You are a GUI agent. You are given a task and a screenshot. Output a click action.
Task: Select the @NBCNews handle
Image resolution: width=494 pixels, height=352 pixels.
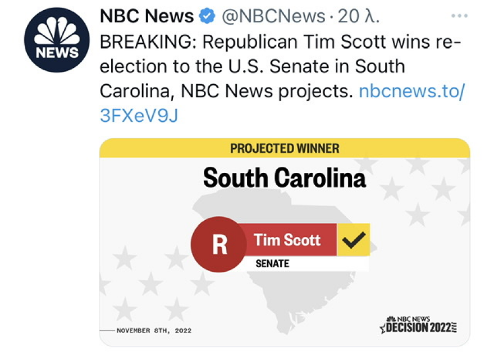pos(273,17)
